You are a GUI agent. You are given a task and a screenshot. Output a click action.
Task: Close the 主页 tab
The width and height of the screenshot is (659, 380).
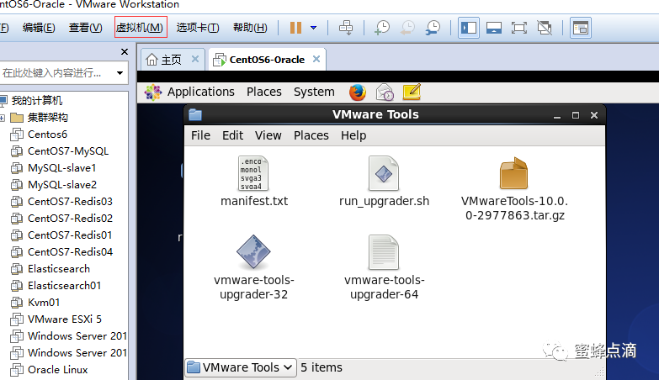(195, 59)
